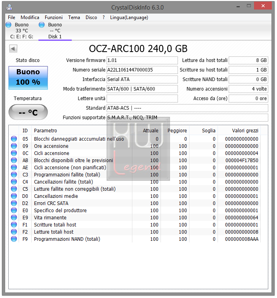
Task: Select raw value 000000008AAA
Action: click(x=242, y=239)
